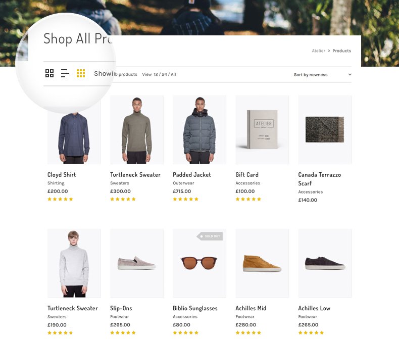
Task: Click the Sold Out tag on sunglasses
Action: click(210, 236)
